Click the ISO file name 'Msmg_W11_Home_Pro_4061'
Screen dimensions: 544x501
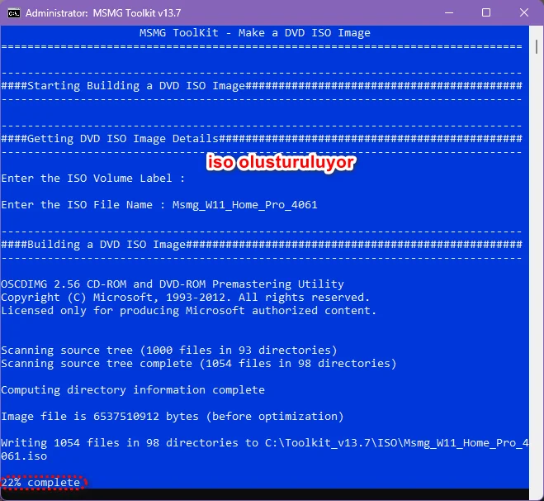point(244,205)
